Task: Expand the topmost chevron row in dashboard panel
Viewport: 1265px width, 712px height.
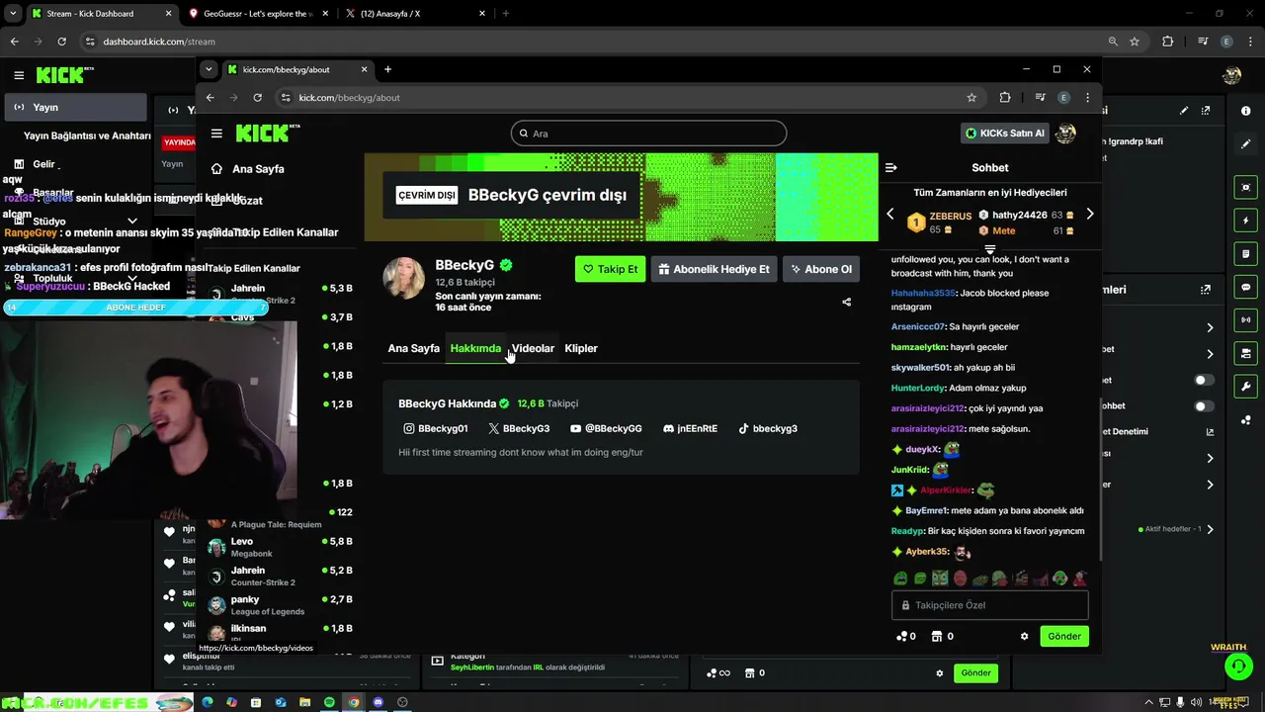Action: tap(1210, 327)
